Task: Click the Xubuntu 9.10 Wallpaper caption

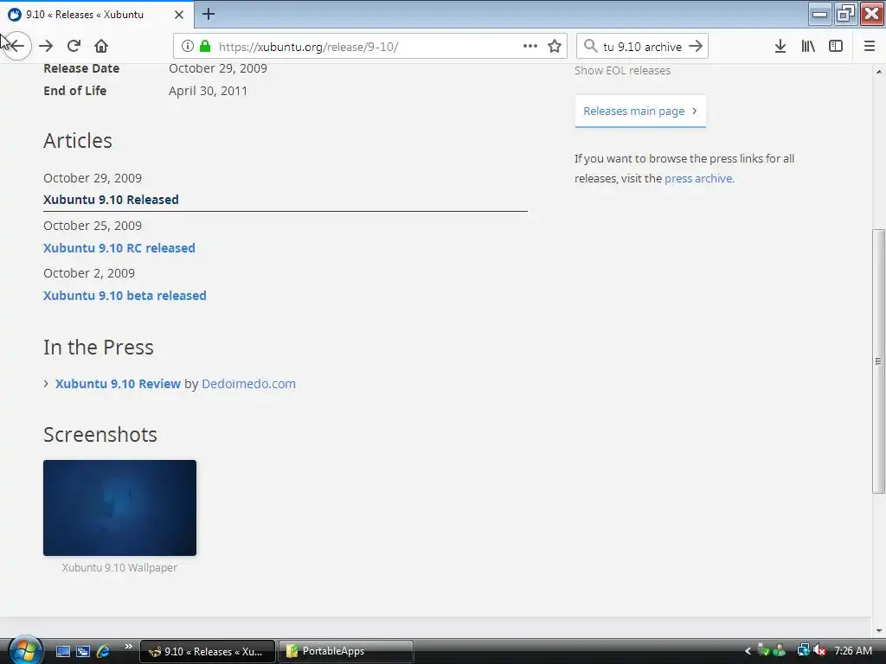Action: point(119,567)
